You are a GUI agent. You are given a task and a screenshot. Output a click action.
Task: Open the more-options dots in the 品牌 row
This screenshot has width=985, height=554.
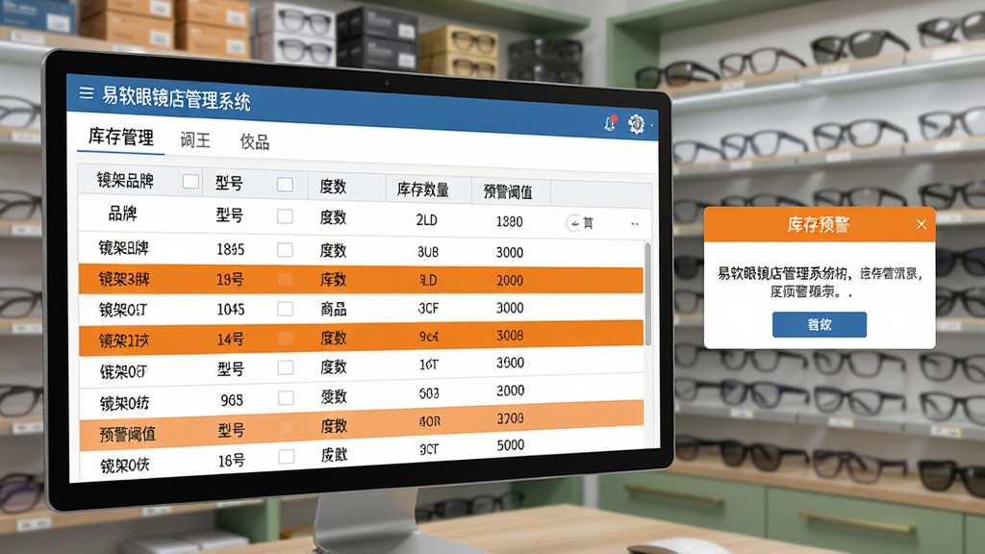(x=635, y=223)
